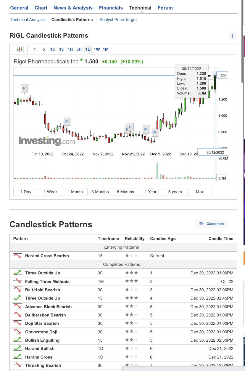
Task: Open the General tab
Action: tap(19, 8)
